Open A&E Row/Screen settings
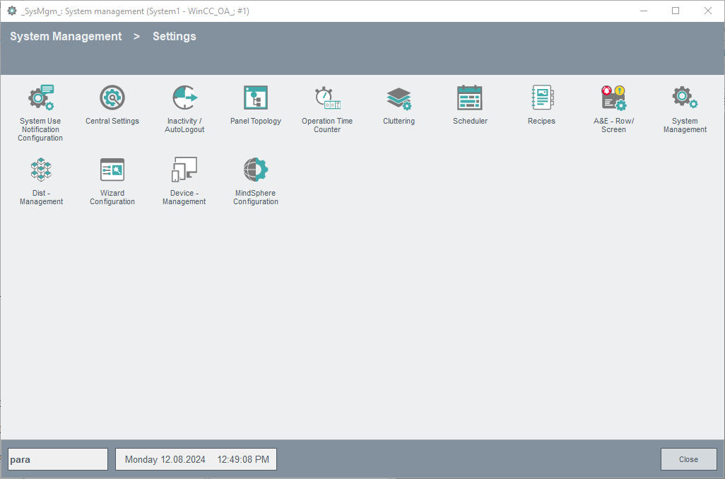The image size is (725, 479). pos(613,98)
